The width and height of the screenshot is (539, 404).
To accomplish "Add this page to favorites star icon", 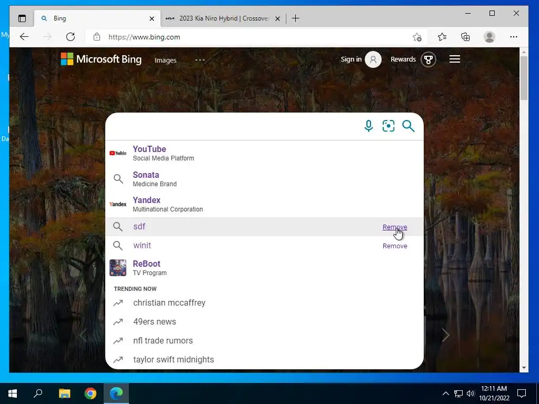I will (417, 37).
